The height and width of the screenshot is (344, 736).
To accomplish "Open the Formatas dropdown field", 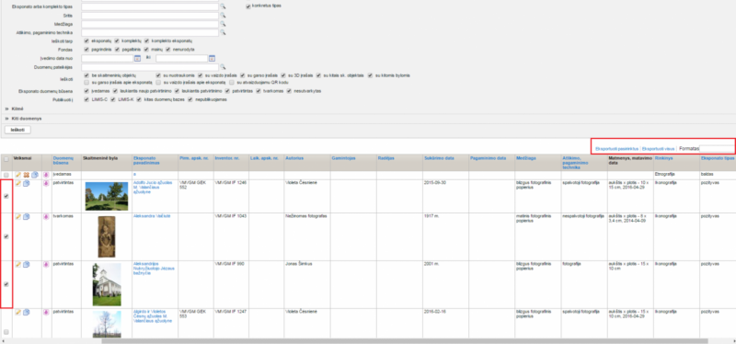I will 718,148.
